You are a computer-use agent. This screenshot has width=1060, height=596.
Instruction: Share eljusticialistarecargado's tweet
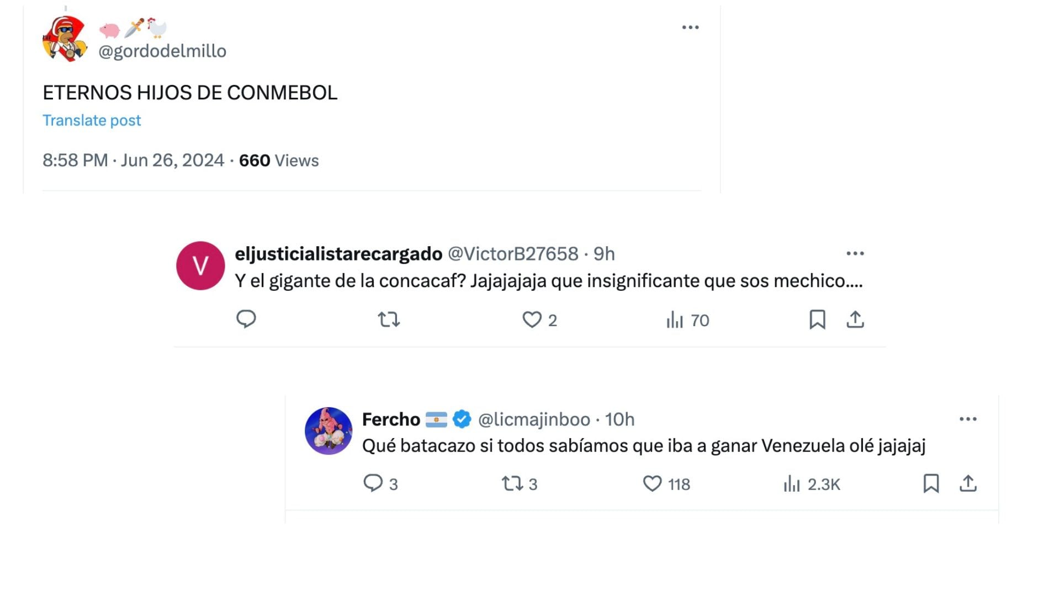tap(855, 319)
